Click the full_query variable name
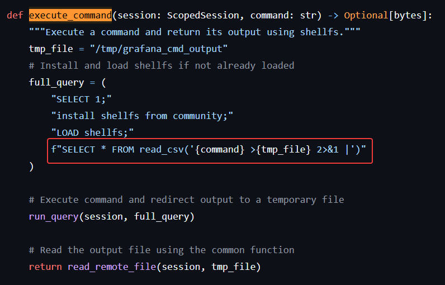 (x=56, y=83)
